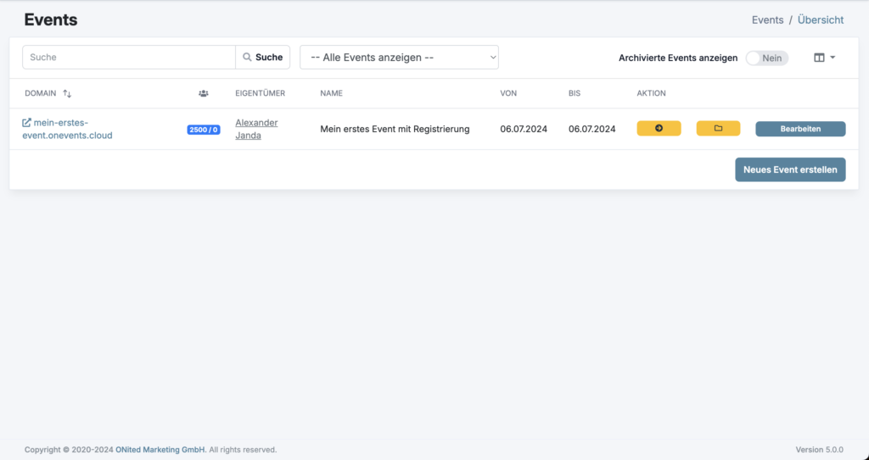The height and width of the screenshot is (460, 869).
Task: Create a new event via Neues Event erstellen
Action: point(790,169)
